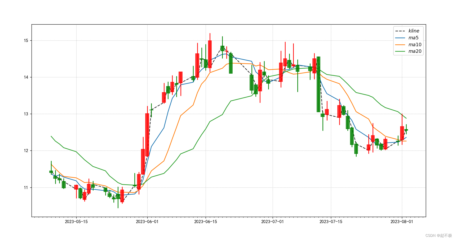Click the 2023-06-15 x-axis date label
Screen dimensions: 456x240
pos(206,222)
